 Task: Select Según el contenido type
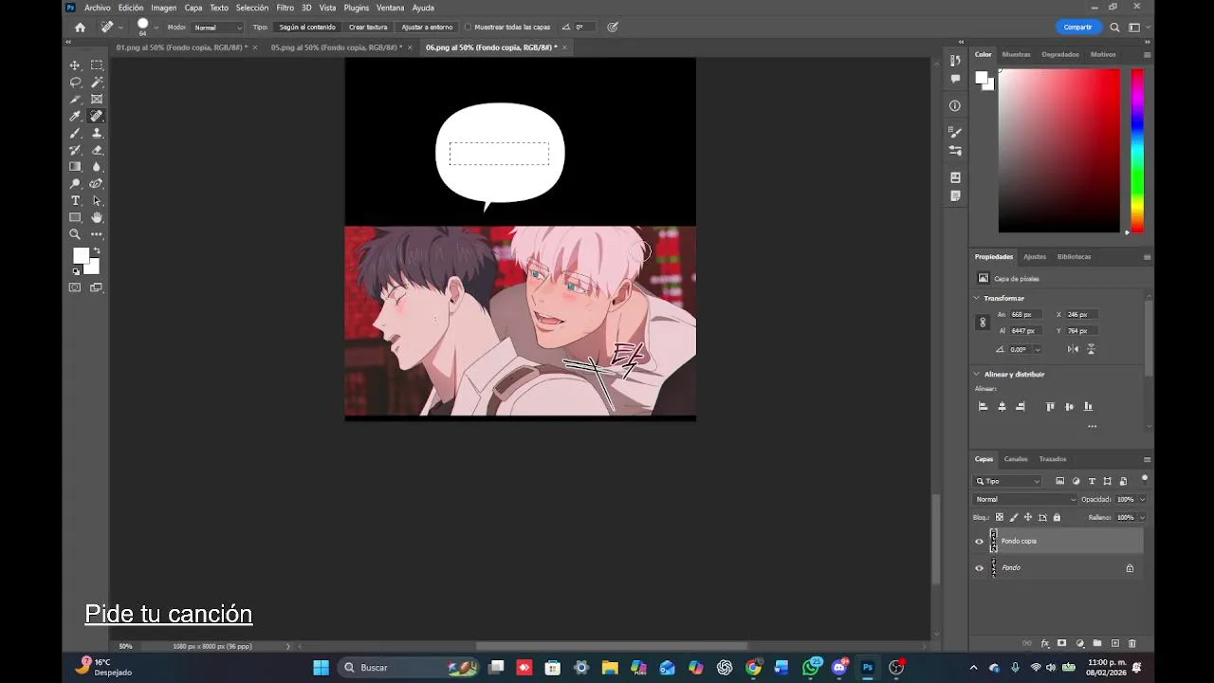pos(307,28)
